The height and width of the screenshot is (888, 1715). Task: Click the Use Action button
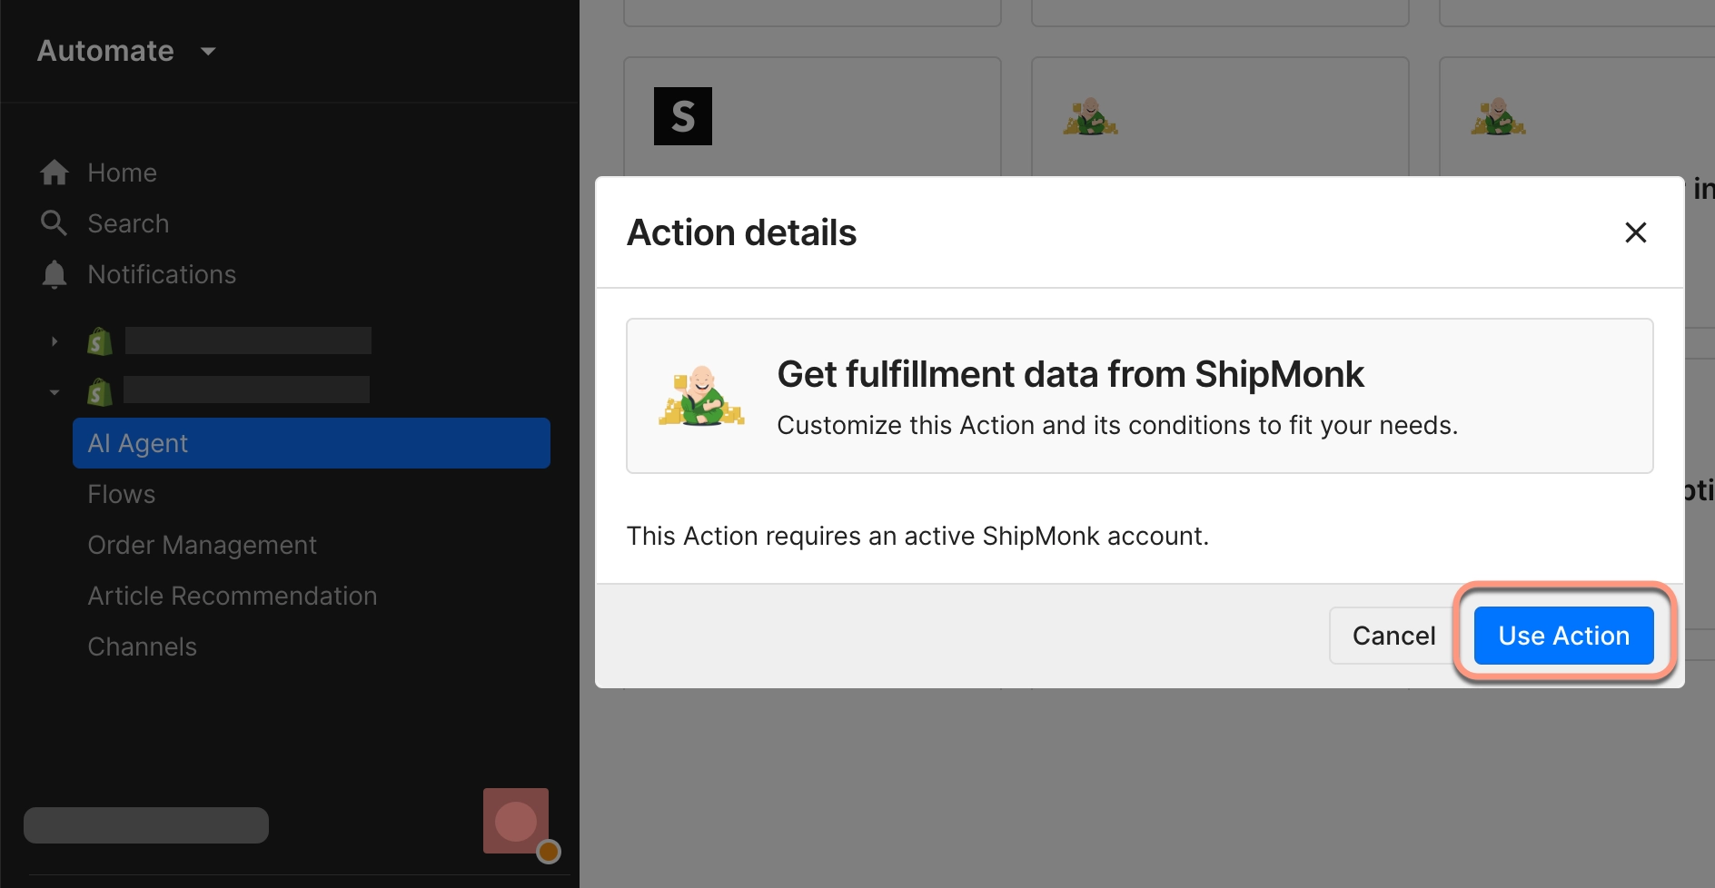point(1563,635)
